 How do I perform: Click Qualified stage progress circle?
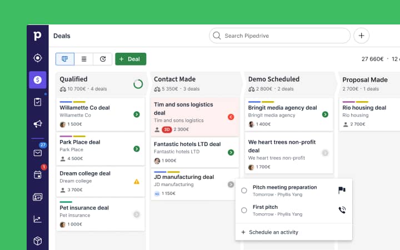coord(138,84)
